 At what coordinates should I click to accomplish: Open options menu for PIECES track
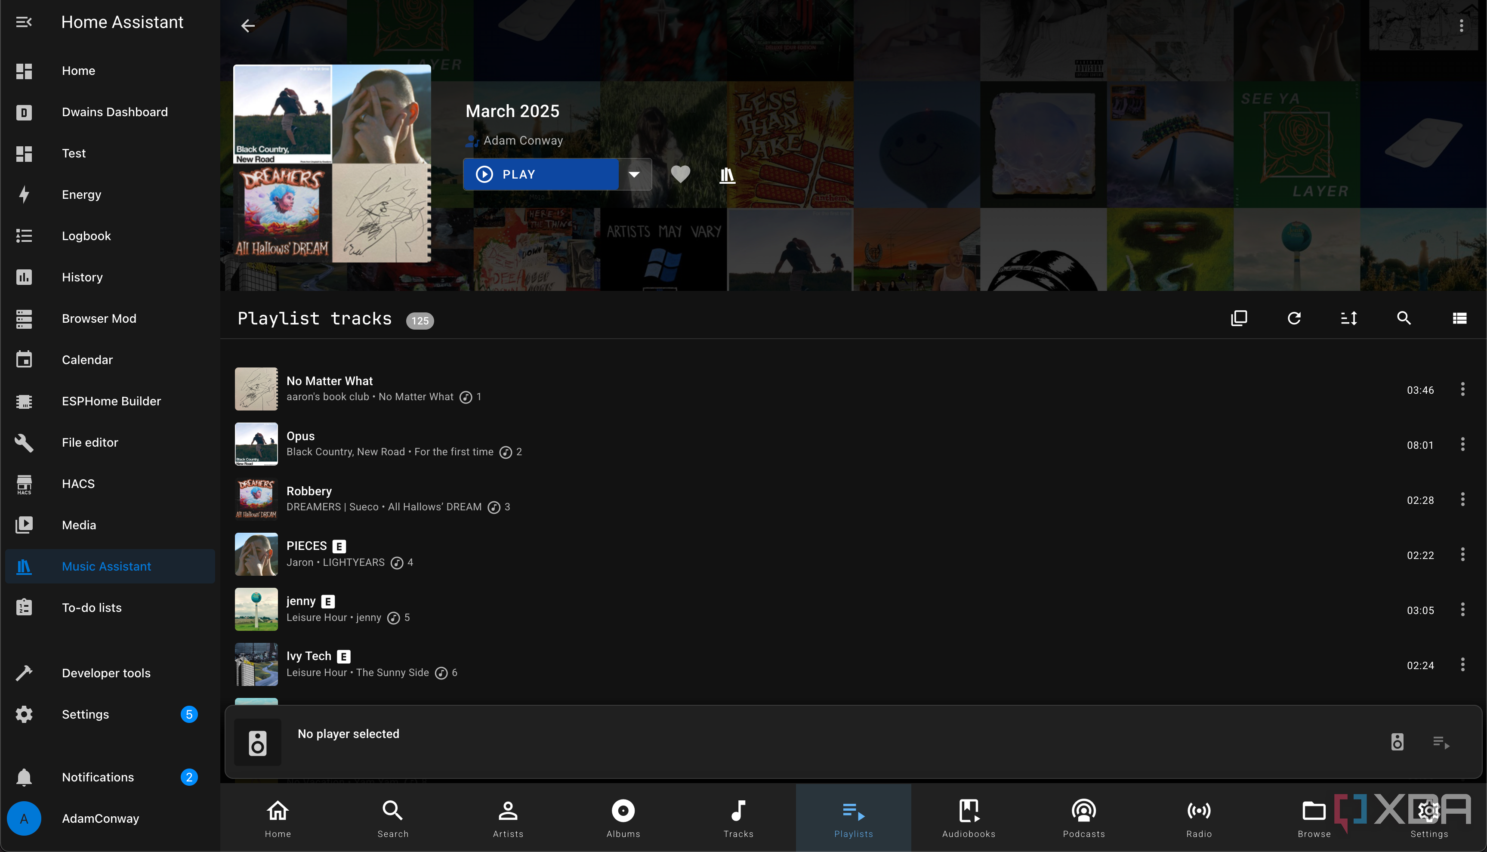(x=1462, y=554)
